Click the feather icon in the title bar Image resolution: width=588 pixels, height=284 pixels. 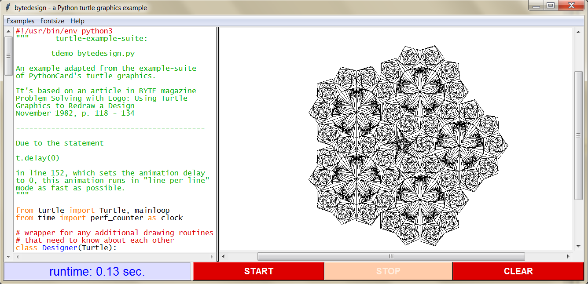(7, 7)
